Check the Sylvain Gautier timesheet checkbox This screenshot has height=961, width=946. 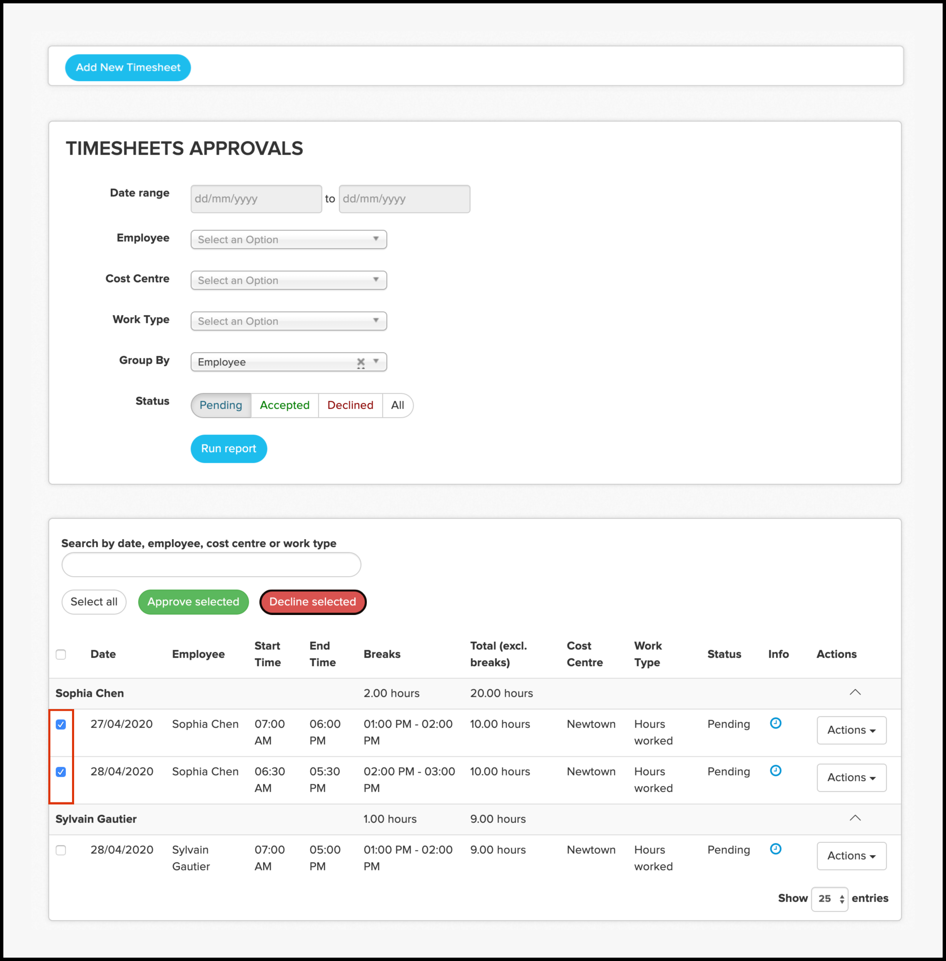(61, 850)
